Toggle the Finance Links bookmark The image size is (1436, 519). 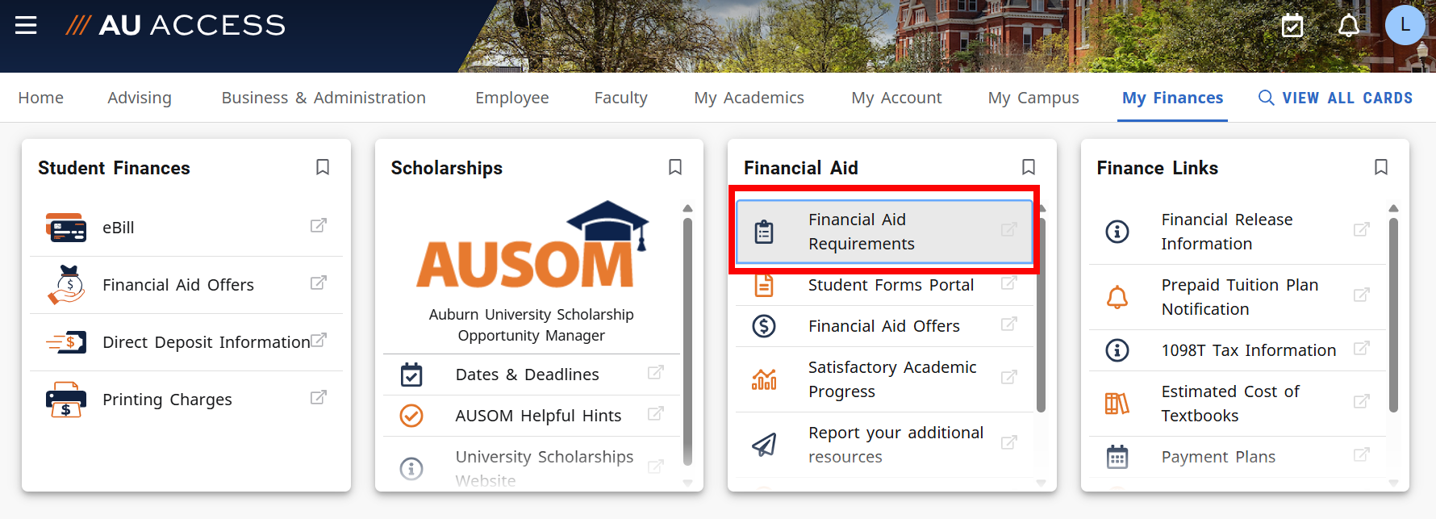pos(1380,167)
